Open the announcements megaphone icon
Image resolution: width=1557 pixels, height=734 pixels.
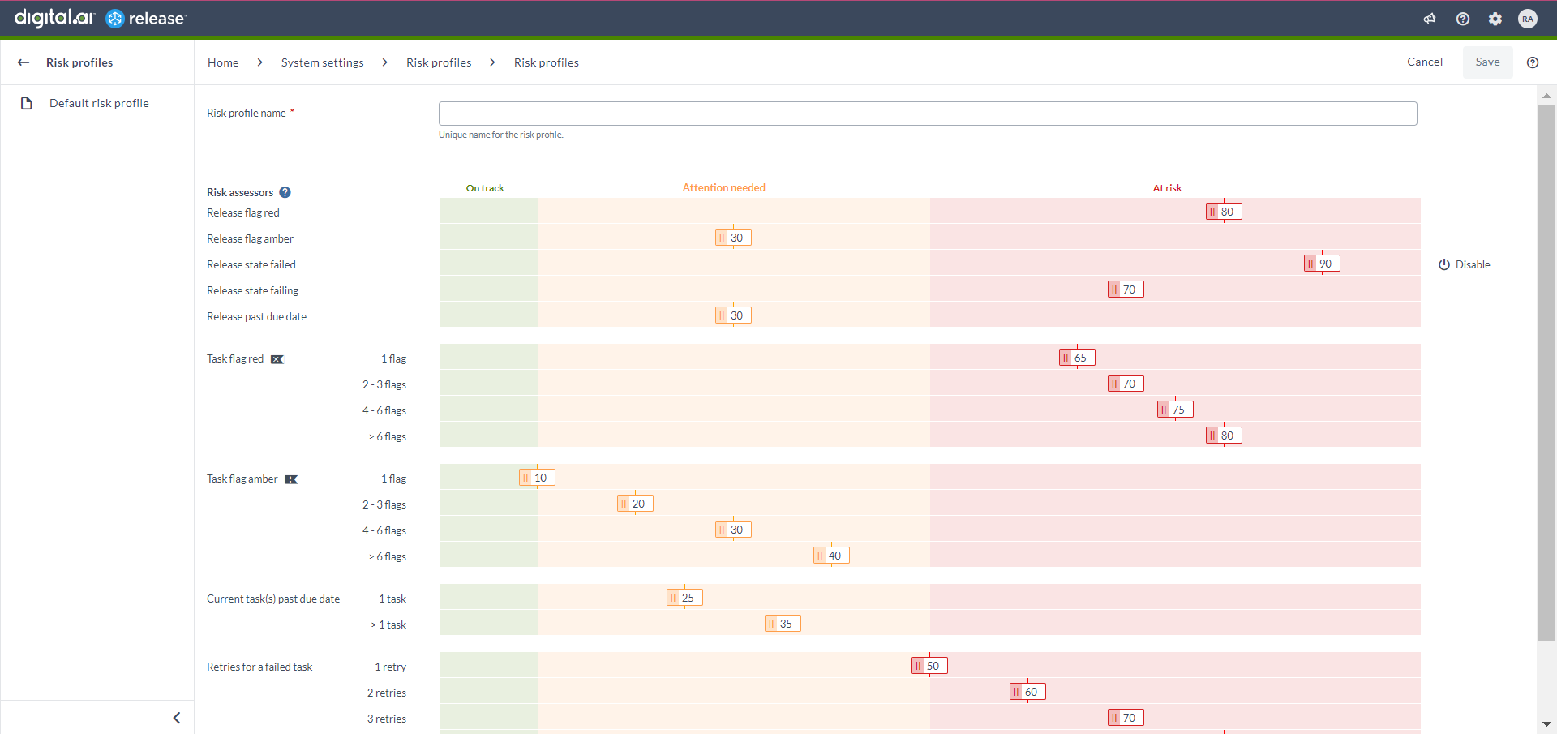click(x=1430, y=19)
